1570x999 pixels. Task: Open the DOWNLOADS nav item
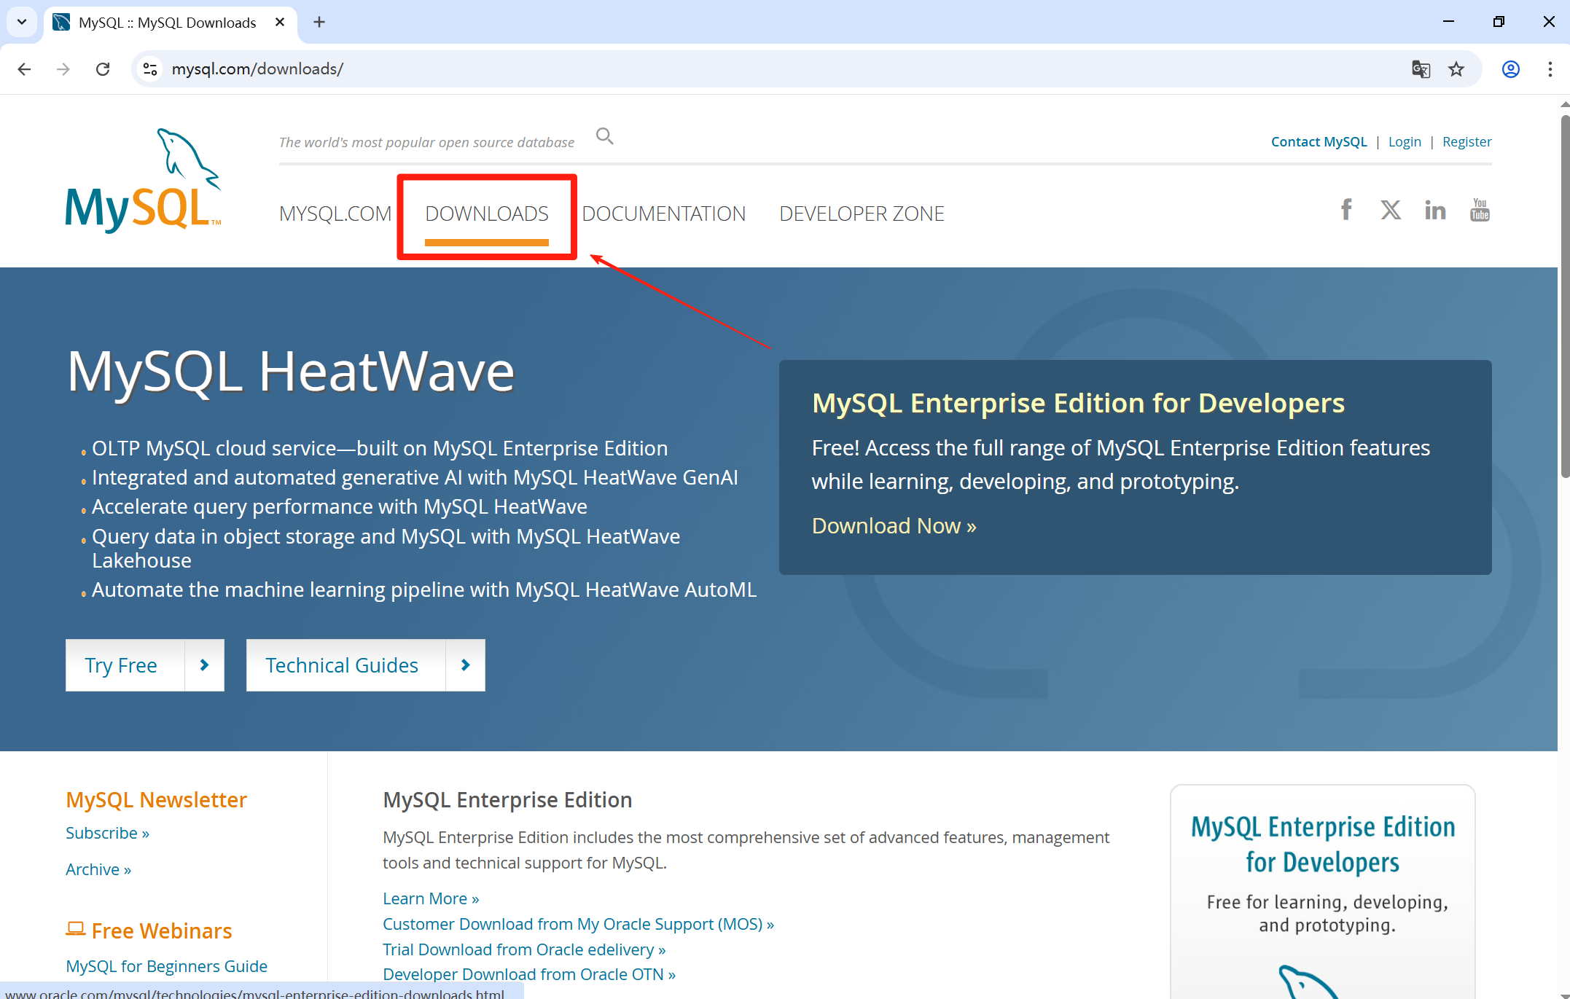click(487, 213)
